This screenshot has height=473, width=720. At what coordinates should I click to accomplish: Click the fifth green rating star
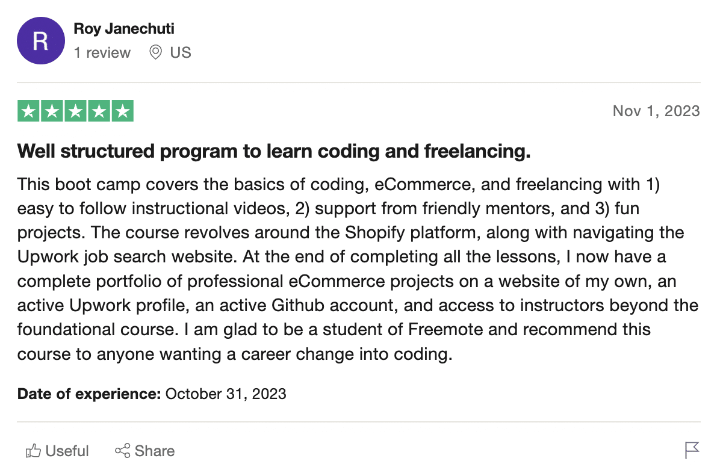coord(123,111)
